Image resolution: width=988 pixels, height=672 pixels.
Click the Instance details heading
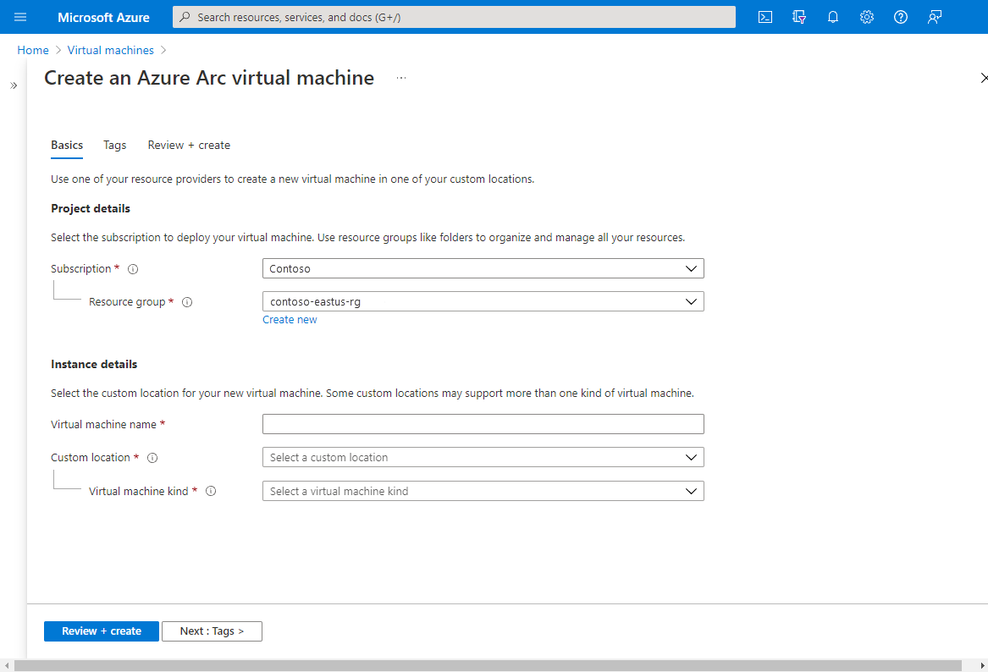tap(94, 364)
